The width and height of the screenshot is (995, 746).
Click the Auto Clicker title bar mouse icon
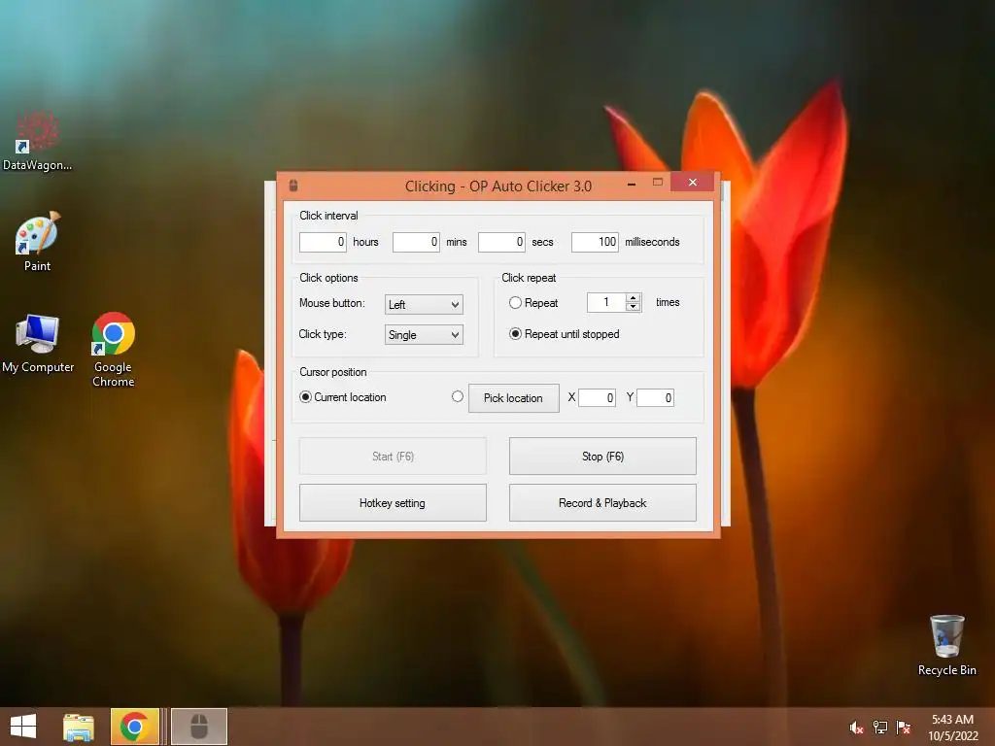[x=293, y=186]
